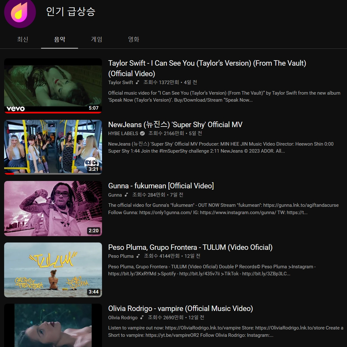Open the HYBE LABELS channel link
This screenshot has width=347, height=347.
(123, 134)
